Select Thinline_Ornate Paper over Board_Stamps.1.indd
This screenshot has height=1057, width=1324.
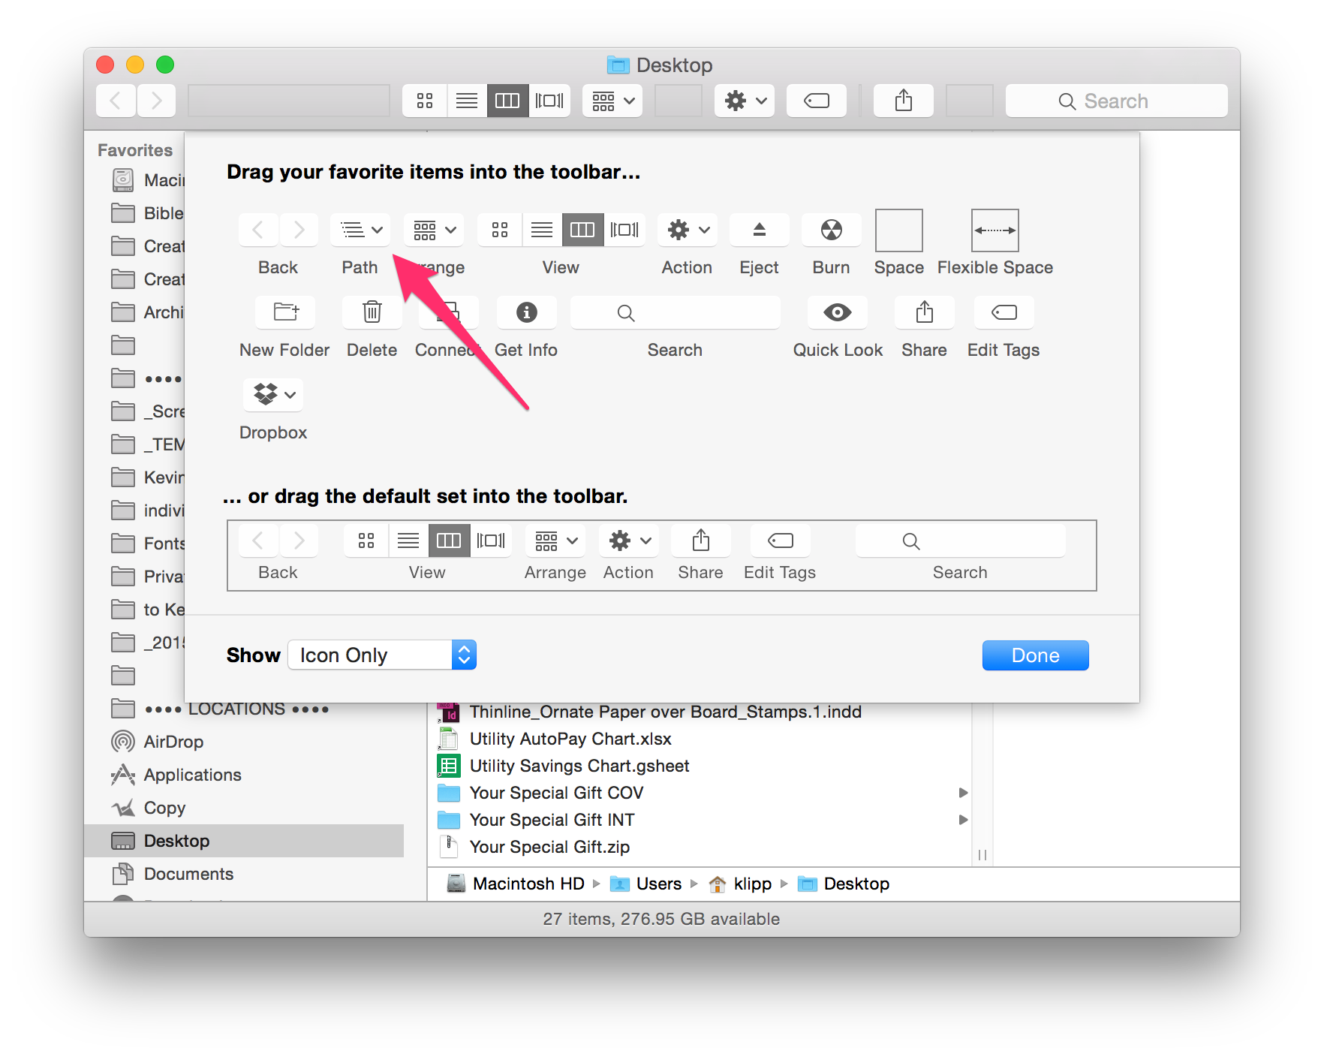click(665, 712)
